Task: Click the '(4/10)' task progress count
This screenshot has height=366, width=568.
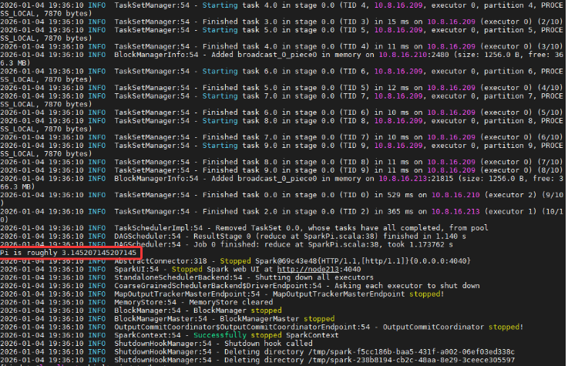Action: coord(550,88)
